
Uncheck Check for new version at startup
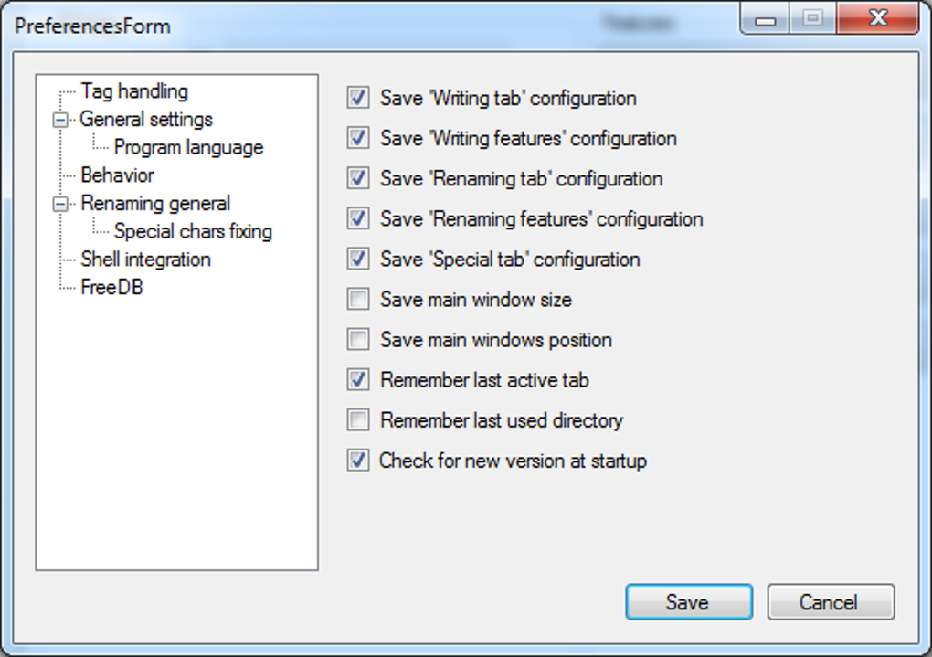click(x=358, y=461)
